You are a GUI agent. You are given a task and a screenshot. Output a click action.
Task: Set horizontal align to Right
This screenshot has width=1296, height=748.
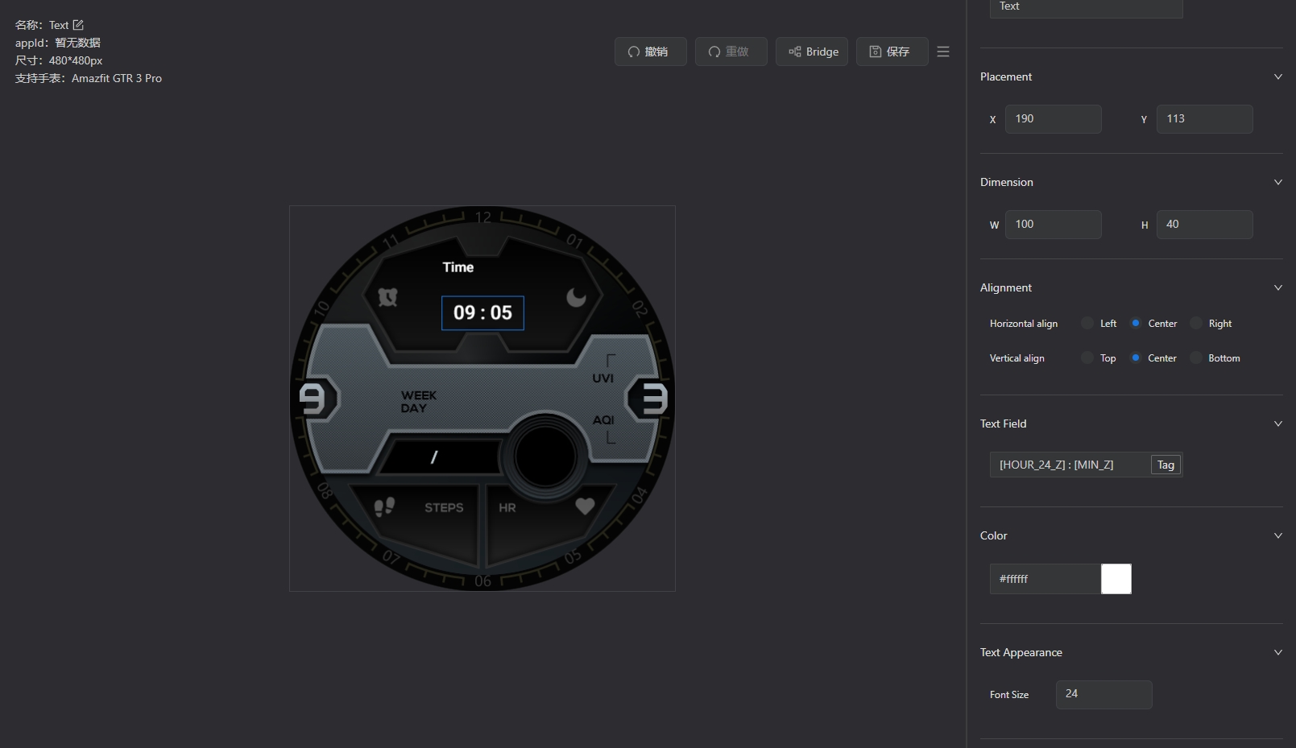(1196, 324)
